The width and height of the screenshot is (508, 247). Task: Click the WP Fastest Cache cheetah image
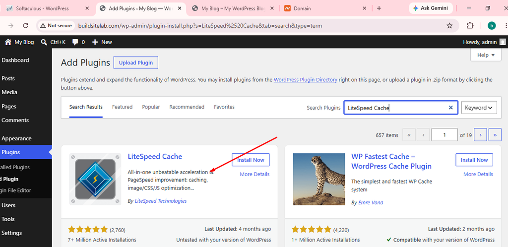point(319,179)
